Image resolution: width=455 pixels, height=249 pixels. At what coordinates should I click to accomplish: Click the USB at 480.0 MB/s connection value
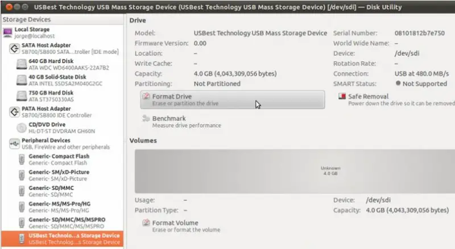(421, 74)
